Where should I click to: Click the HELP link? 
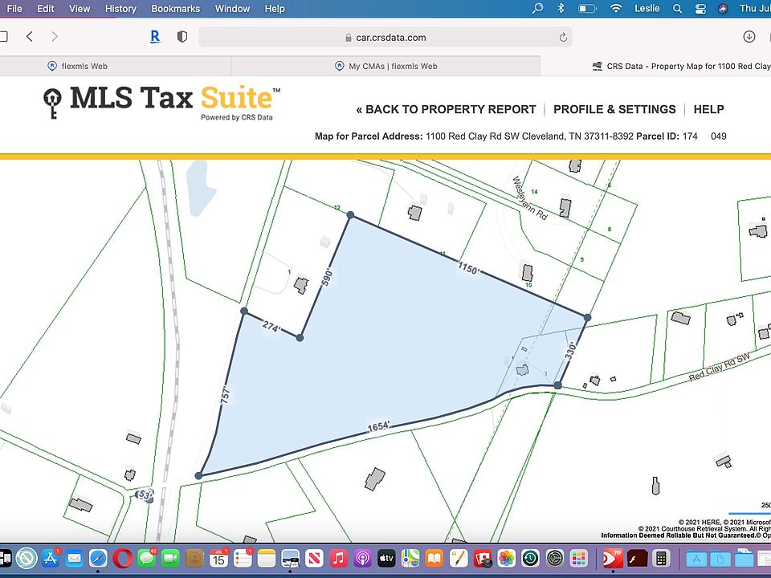[708, 109]
